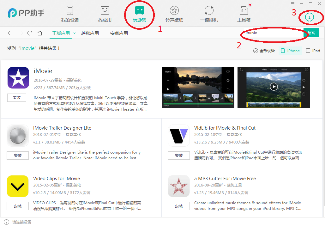
Task: Click 安装 button for iMovie
Action: pos(17,98)
